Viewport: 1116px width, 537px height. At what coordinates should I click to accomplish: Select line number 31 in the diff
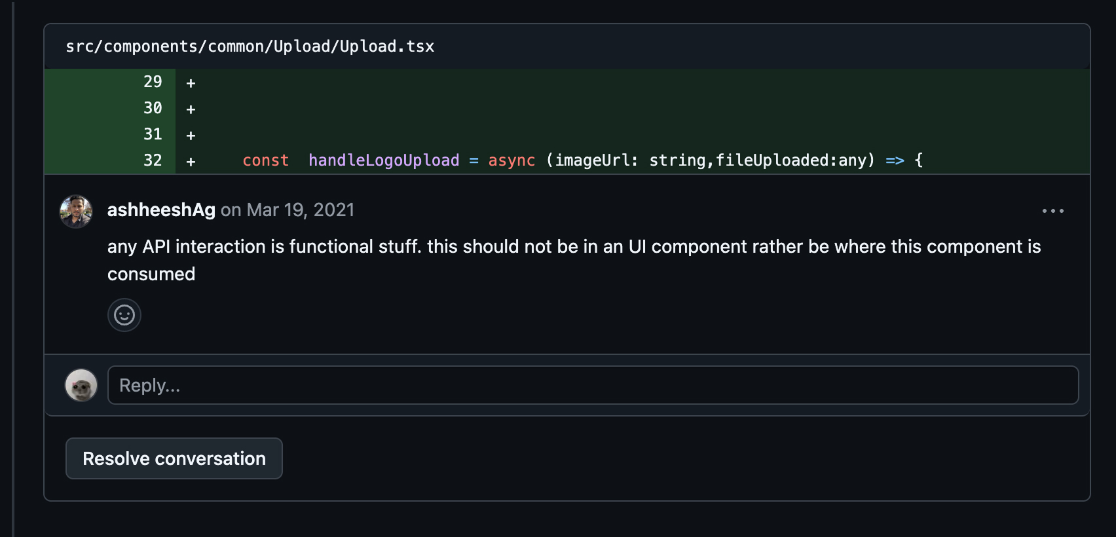[153, 134]
